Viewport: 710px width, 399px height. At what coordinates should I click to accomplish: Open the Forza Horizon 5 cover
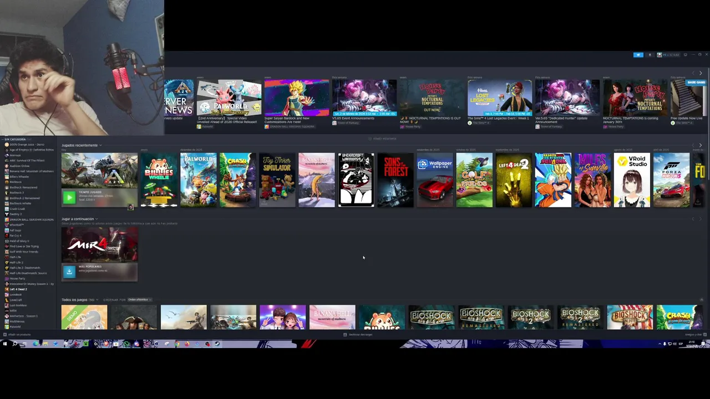pyautogui.click(x=671, y=180)
